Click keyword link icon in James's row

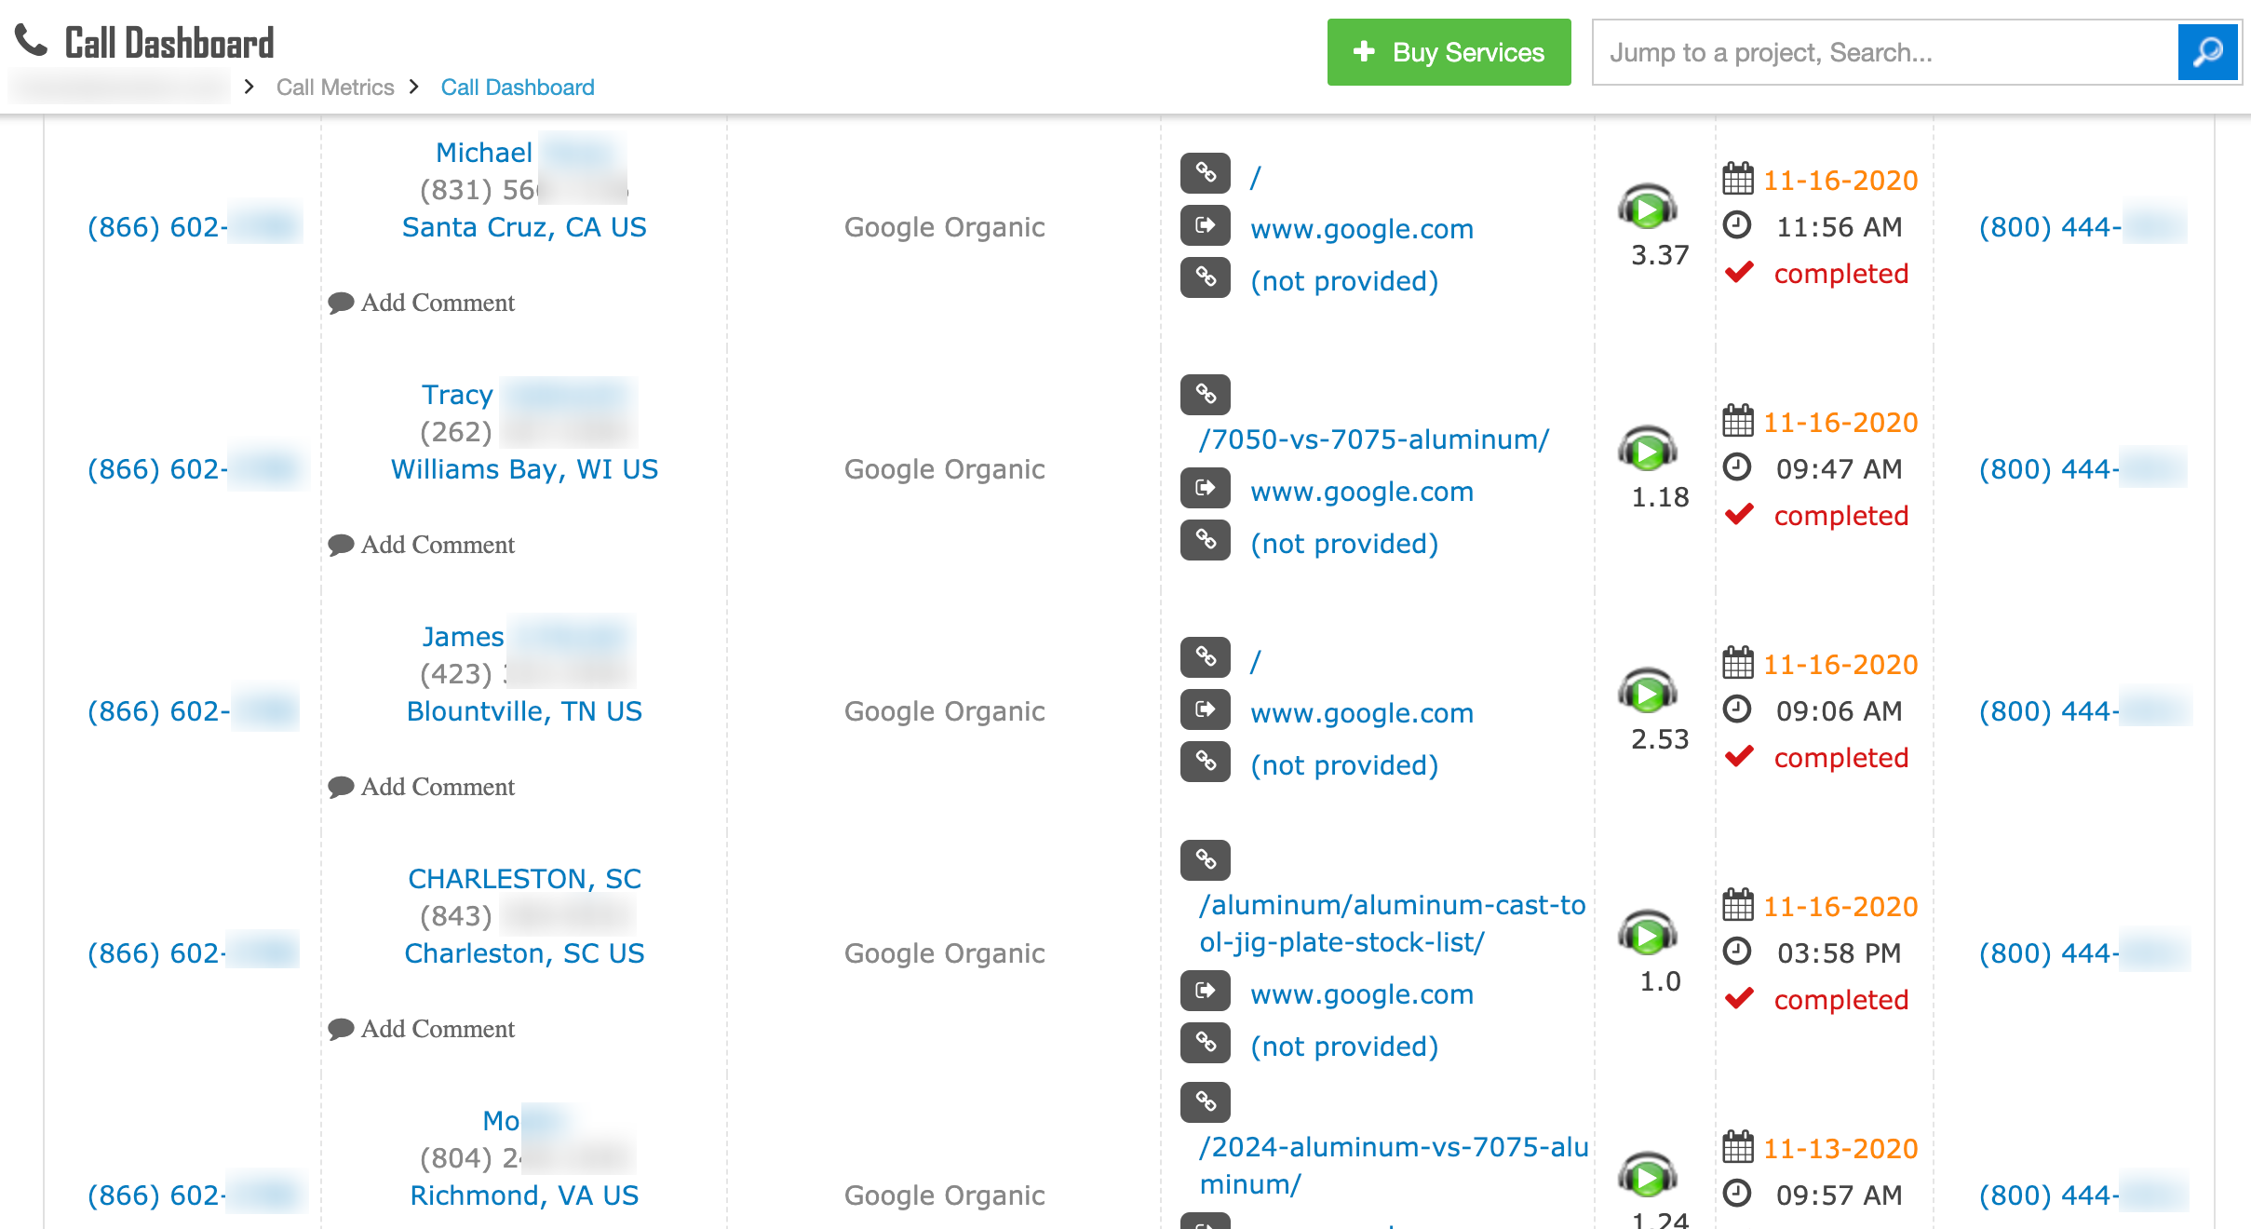click(1206, 761)
